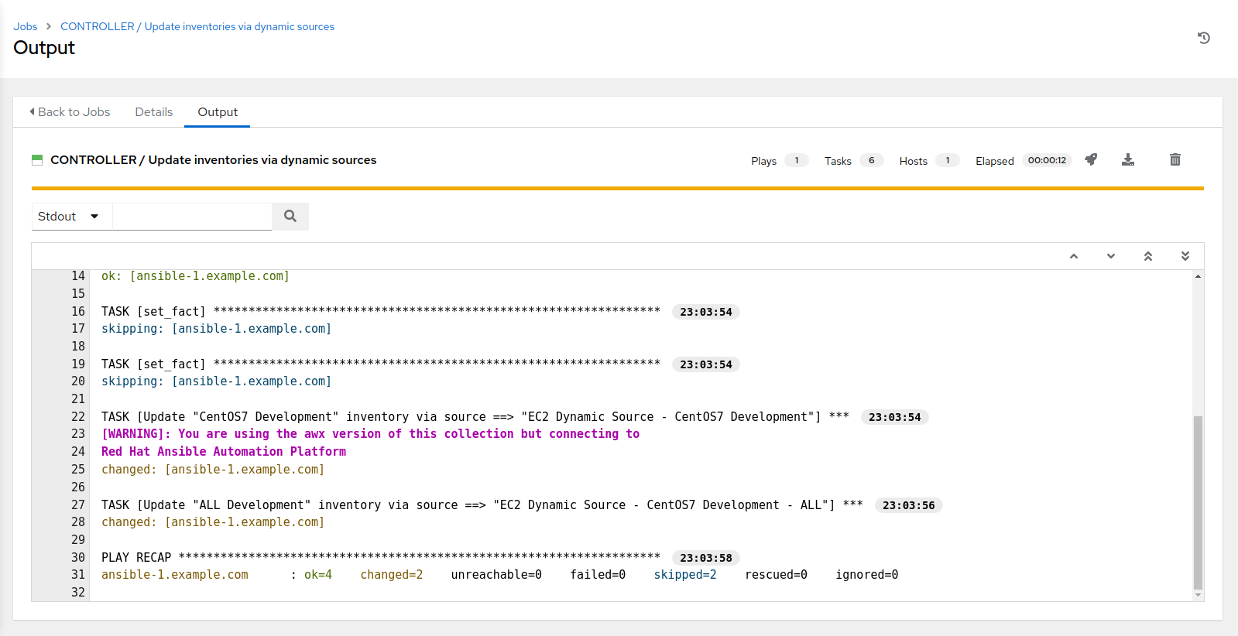Click the changed=2 recap value
The image size is (1238, 636).
click(x=392, y=575)
